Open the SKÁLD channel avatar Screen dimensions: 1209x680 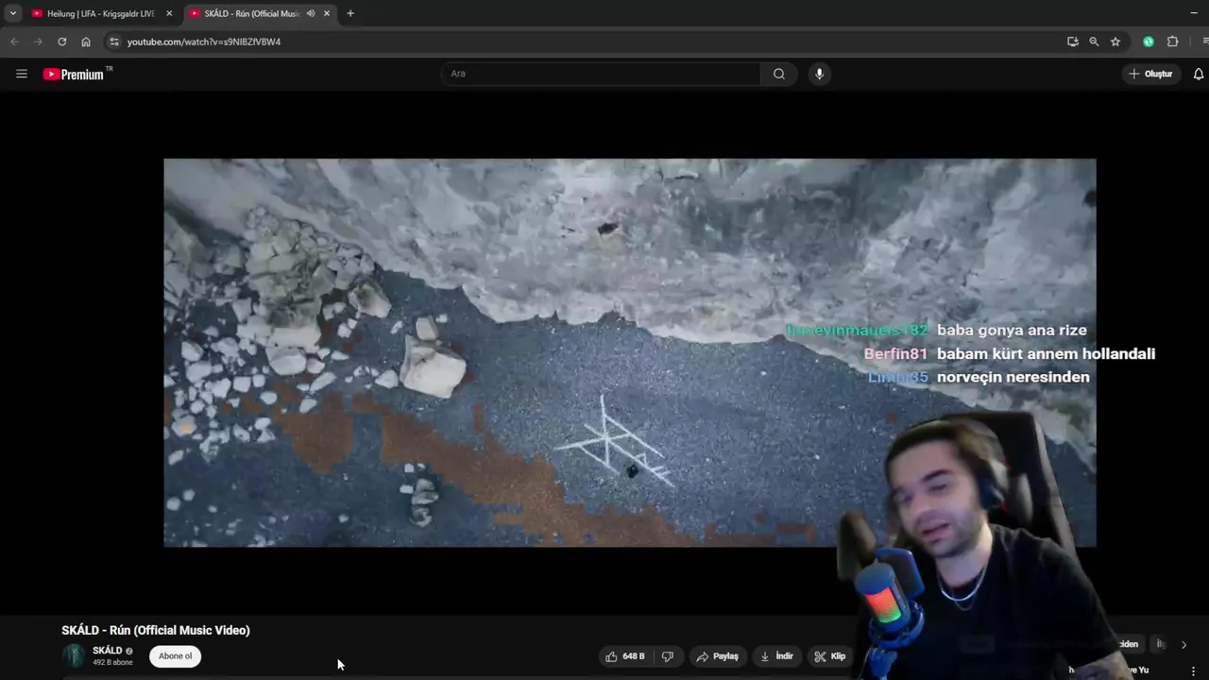click(74, 655)
